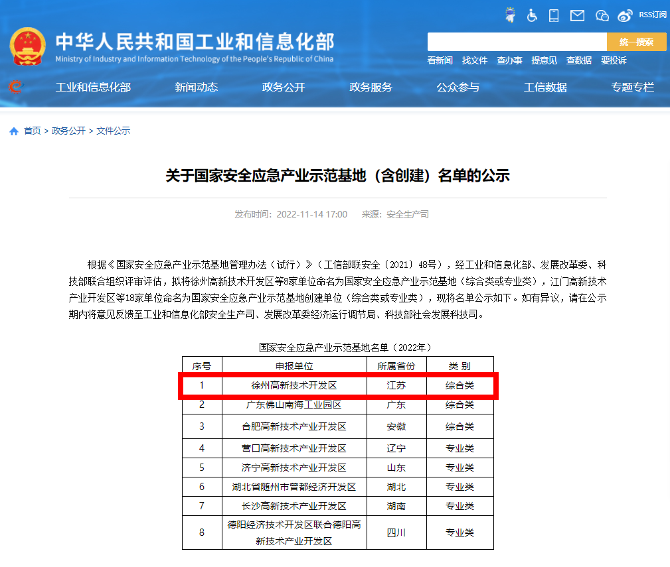Click the cell 营口高新技术产业开发区
Viewport: 670px width, 567px height.
click(294, 448)
